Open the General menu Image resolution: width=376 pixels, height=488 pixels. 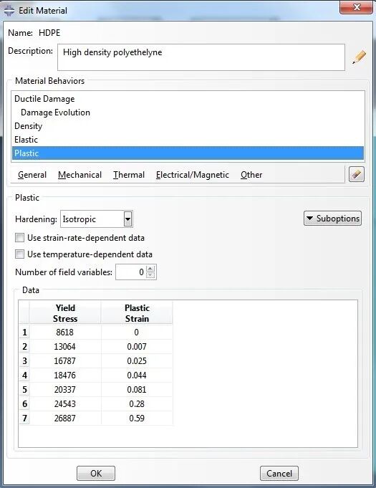pyautogui.click(x=32, y=175)
